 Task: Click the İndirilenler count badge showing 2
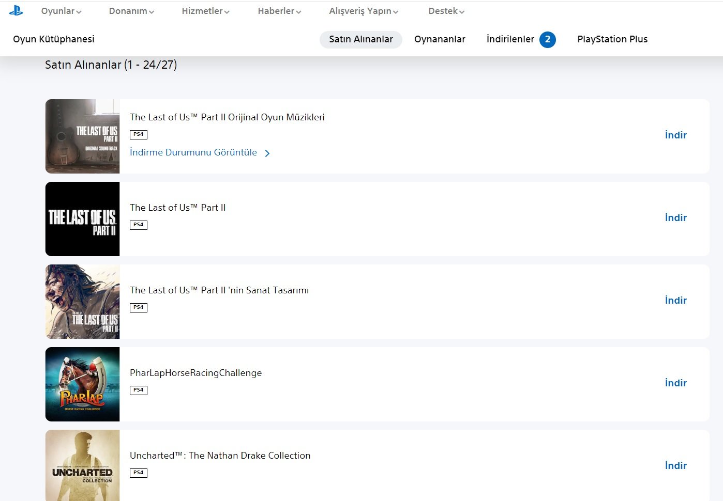pos(548,40)
